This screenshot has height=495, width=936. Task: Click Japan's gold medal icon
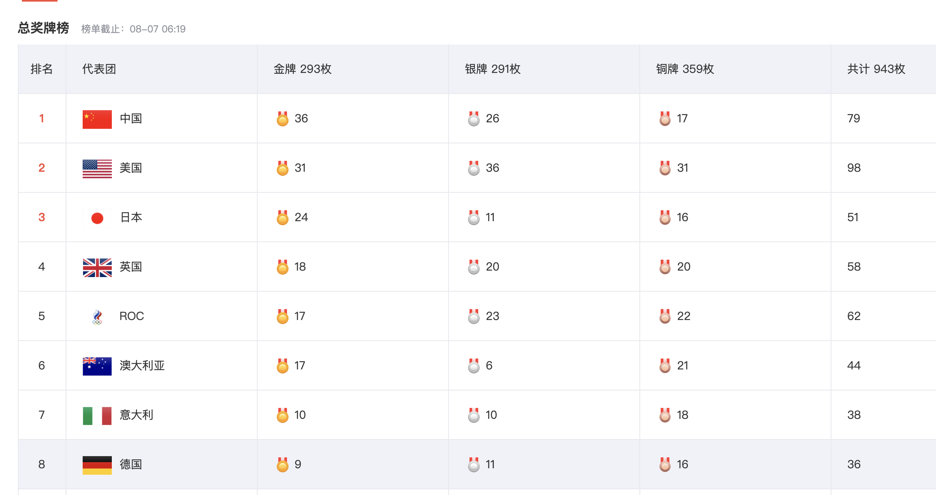click(282, 218)
